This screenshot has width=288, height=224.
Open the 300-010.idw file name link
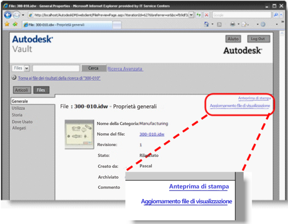click(x=152, y=134)
